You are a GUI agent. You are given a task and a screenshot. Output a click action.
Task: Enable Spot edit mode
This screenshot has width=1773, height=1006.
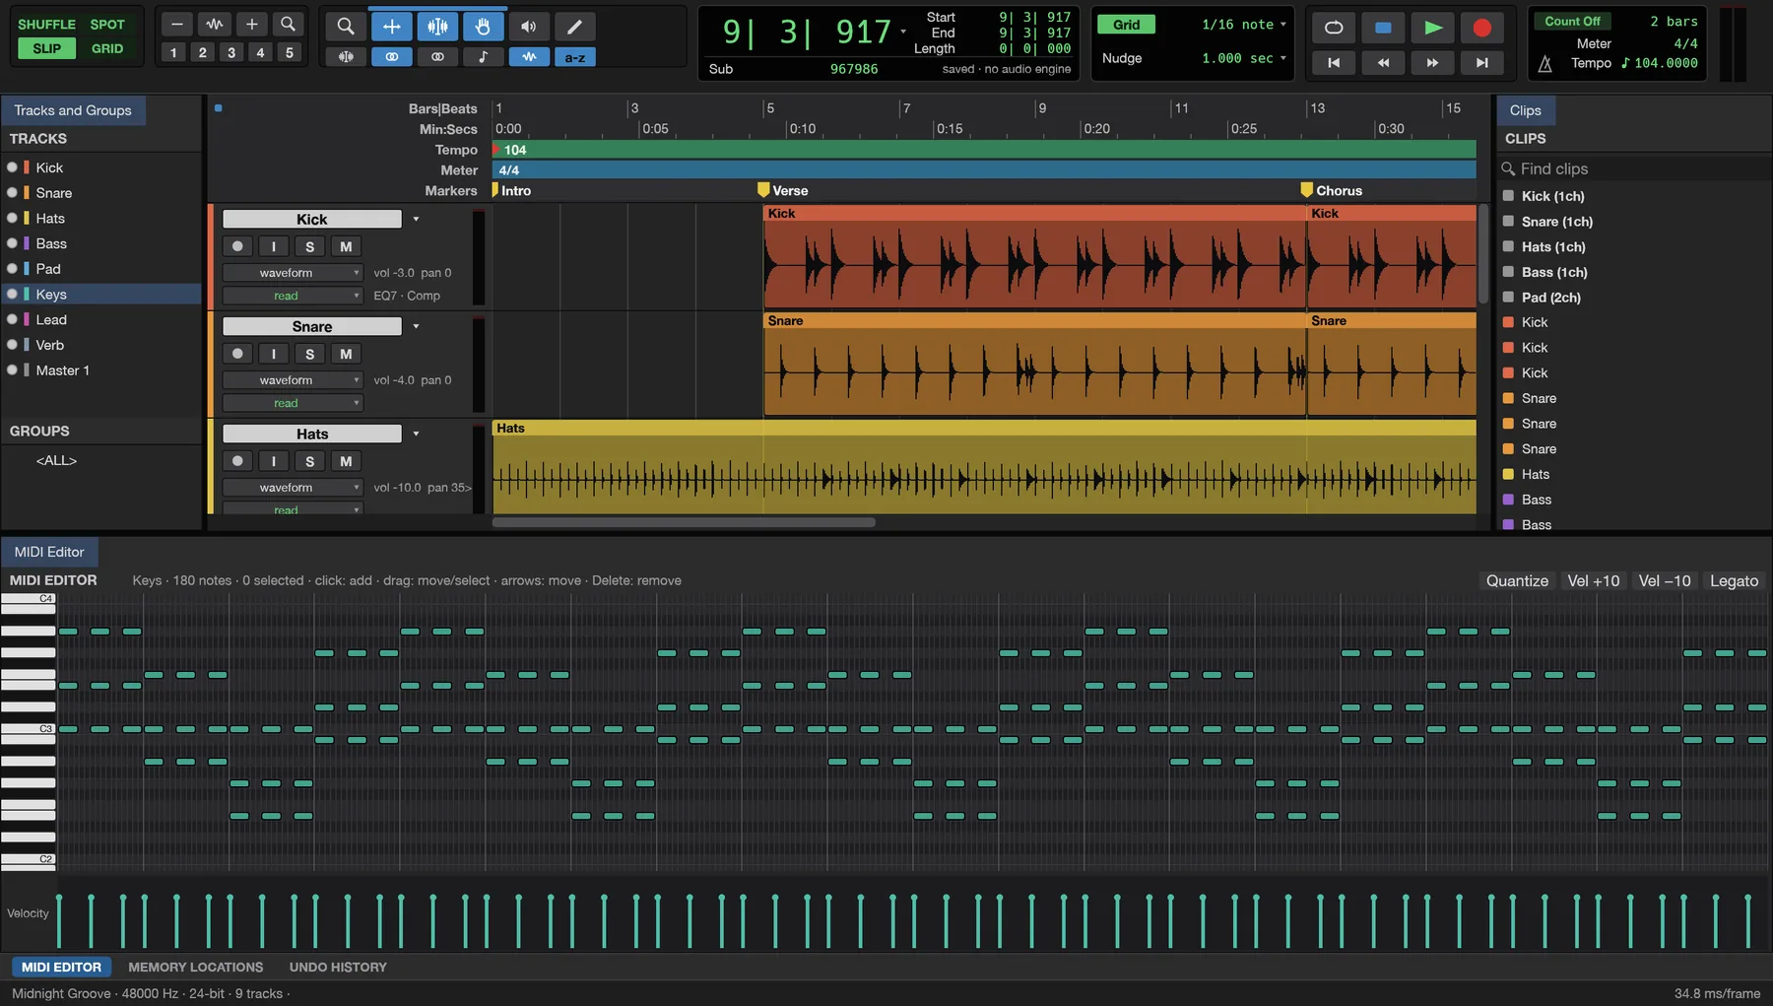[107, 25]
